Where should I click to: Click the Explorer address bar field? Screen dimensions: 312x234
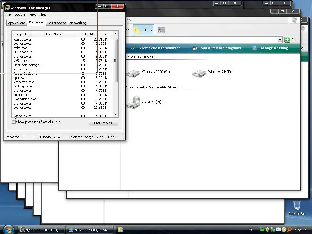[x=201, y=40]
